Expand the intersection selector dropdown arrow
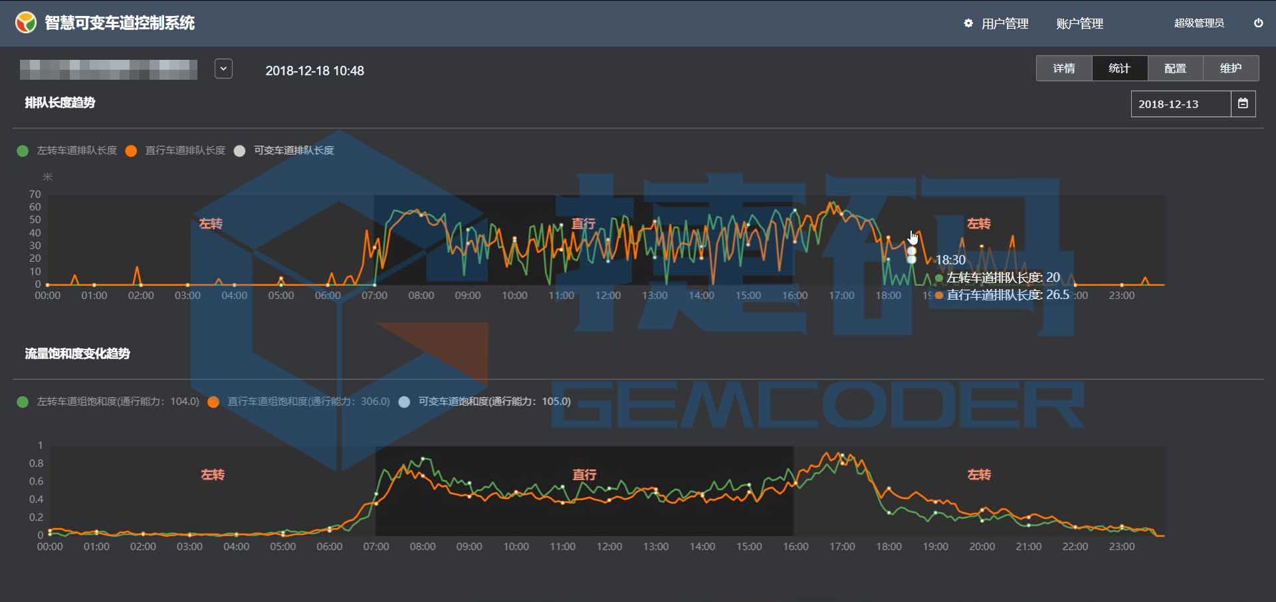This screenshot has width=1276, height=602. (223, 68)
